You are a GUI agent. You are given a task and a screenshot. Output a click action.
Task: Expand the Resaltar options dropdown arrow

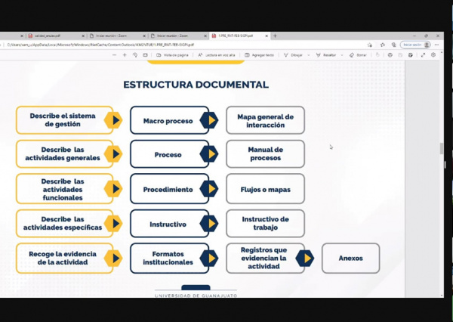[x=342, y=55]
